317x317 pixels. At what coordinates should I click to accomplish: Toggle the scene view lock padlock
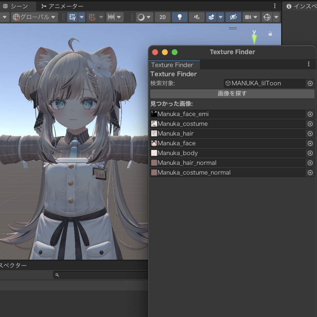coord(270,34)
